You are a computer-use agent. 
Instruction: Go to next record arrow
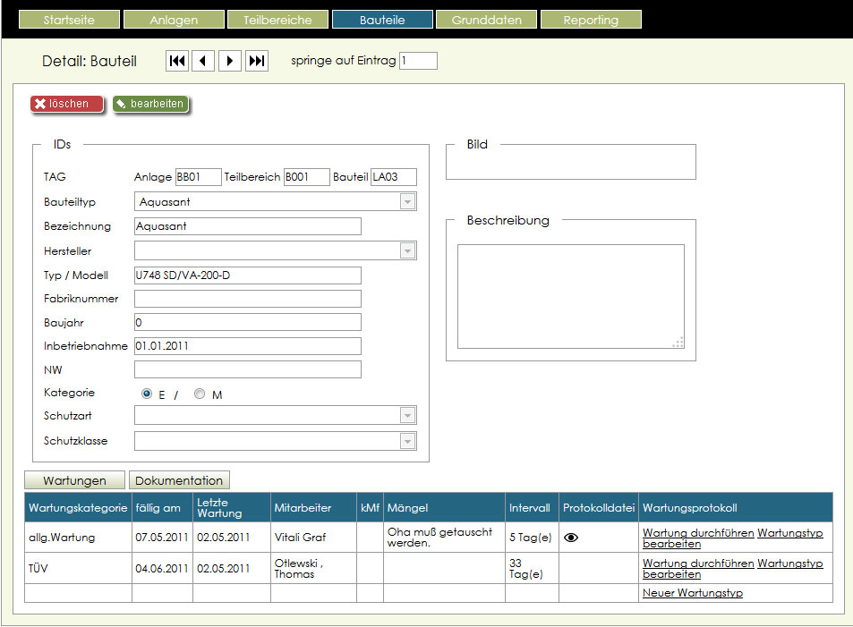click(x=230, y=61)
